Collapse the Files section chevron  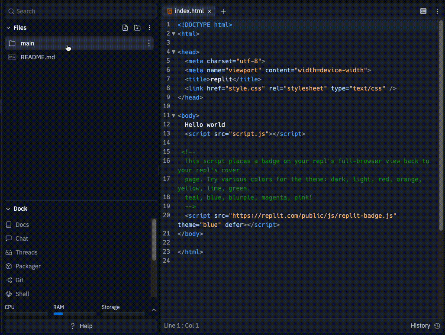click(x=8, y=28)
